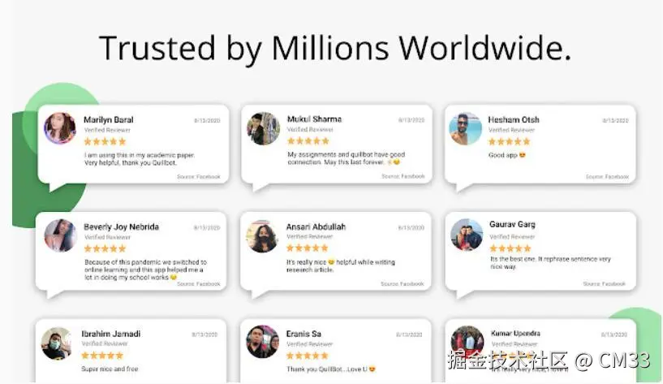Click the stars under Ansari Abdullah's name
The height and width of the screenshot is (384, 663).
point(307,248)
